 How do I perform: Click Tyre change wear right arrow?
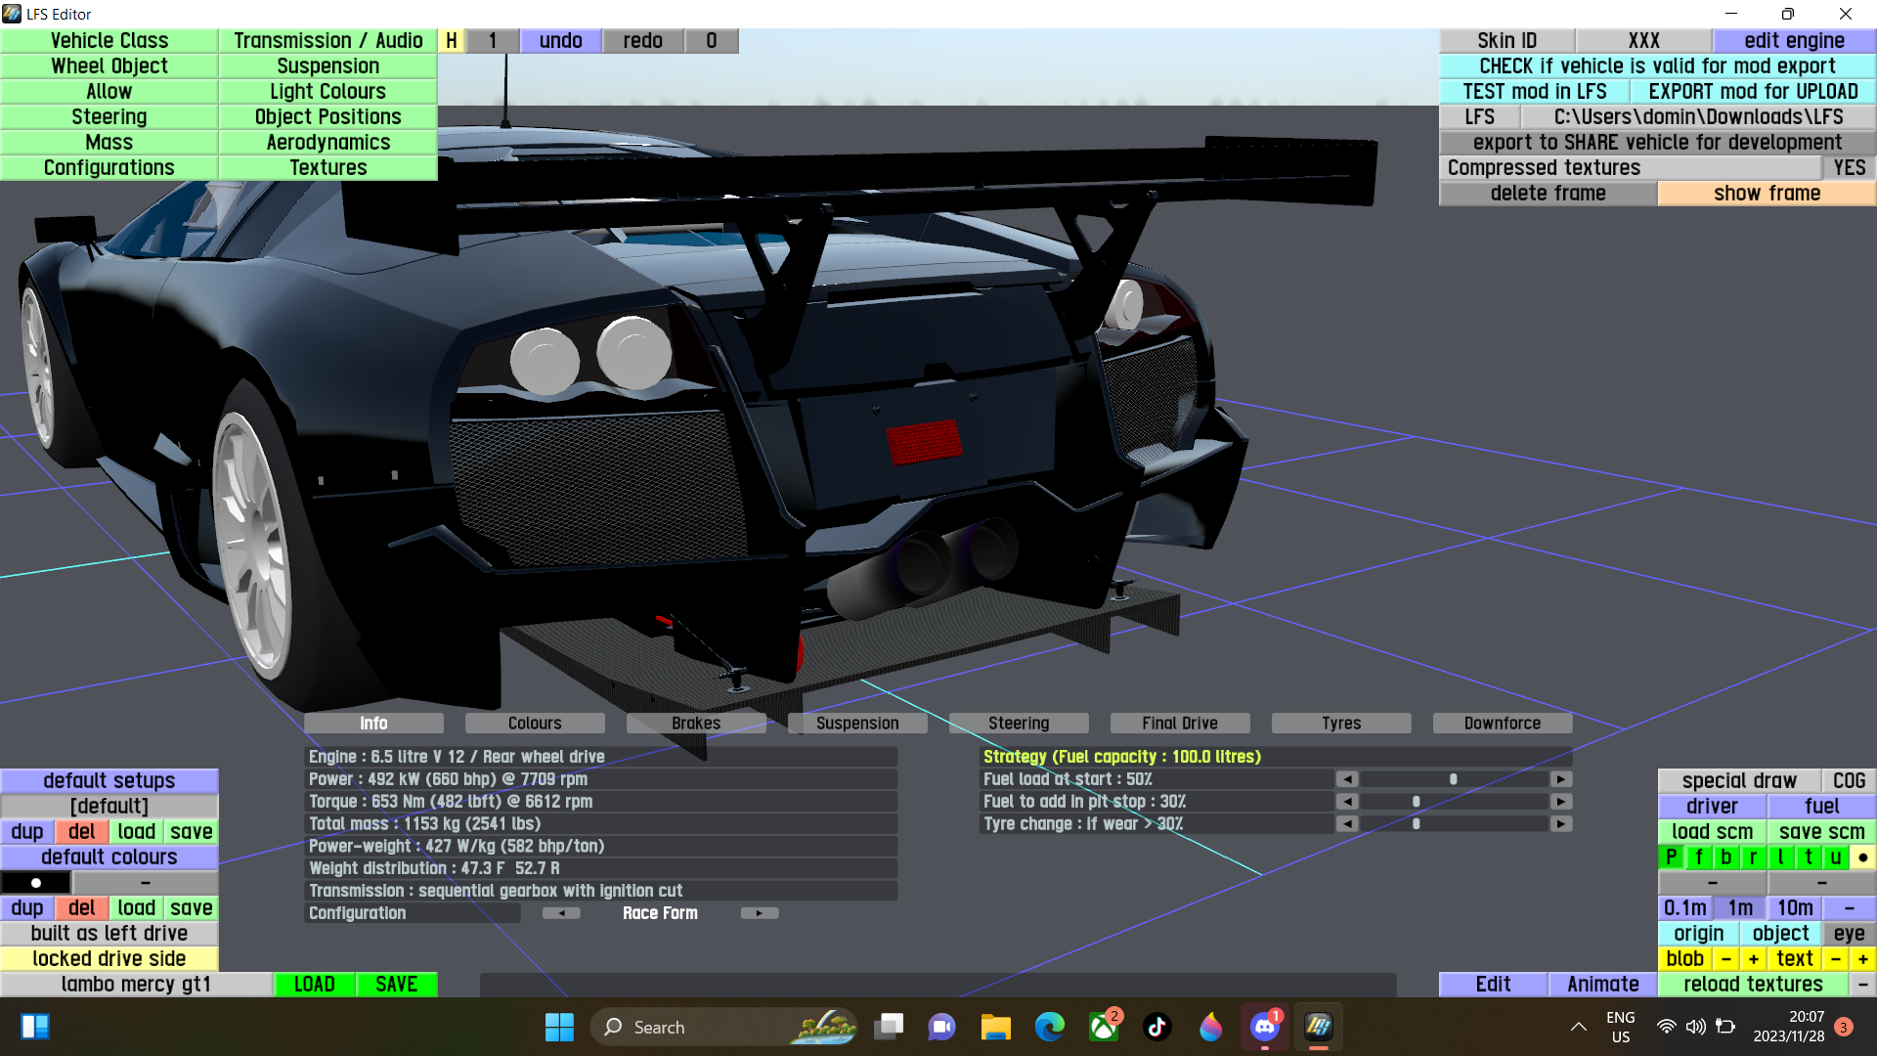pos(1561,824)
